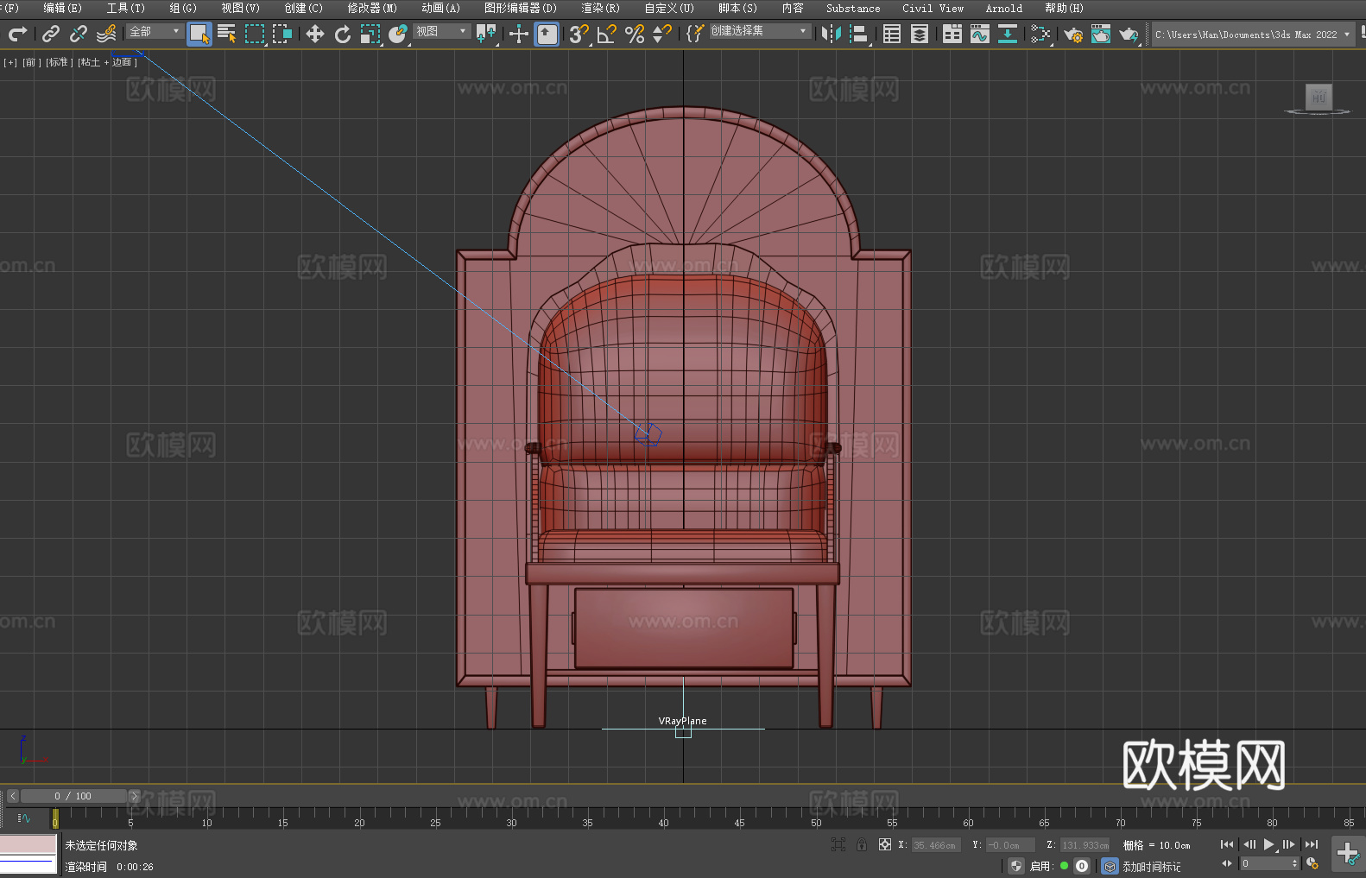Screen dimensions: 1366x878
Task: Click next frame arrow on time slider
Action: click(x=134, y=796)
